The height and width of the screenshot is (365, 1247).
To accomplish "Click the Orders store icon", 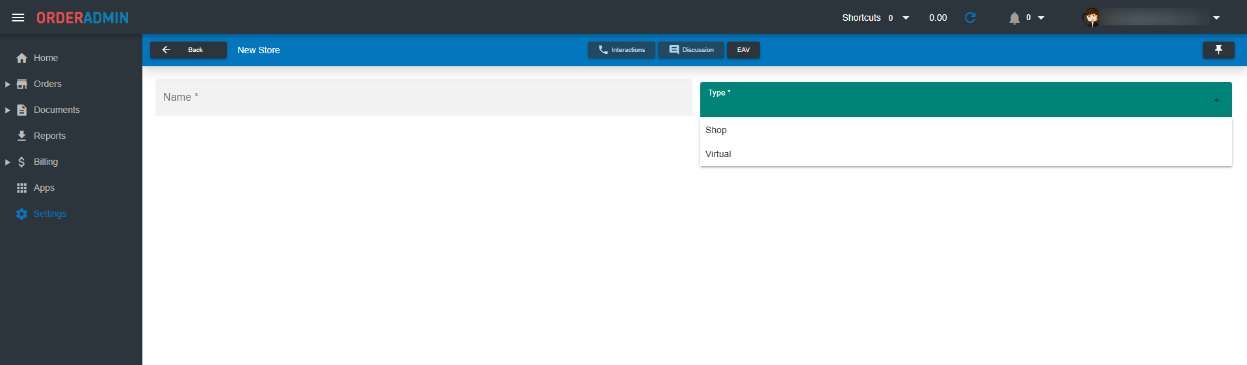I will click(21, 84).
